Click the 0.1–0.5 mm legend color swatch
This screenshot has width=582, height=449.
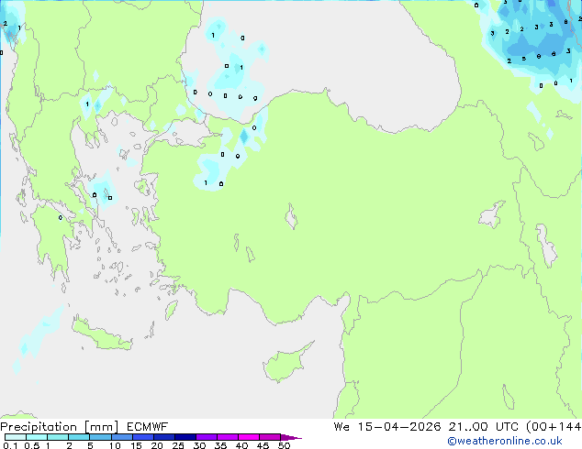[16, 437]
